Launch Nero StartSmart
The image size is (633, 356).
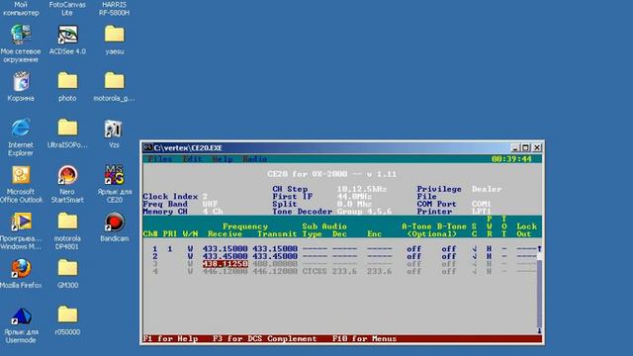(67, 183)
